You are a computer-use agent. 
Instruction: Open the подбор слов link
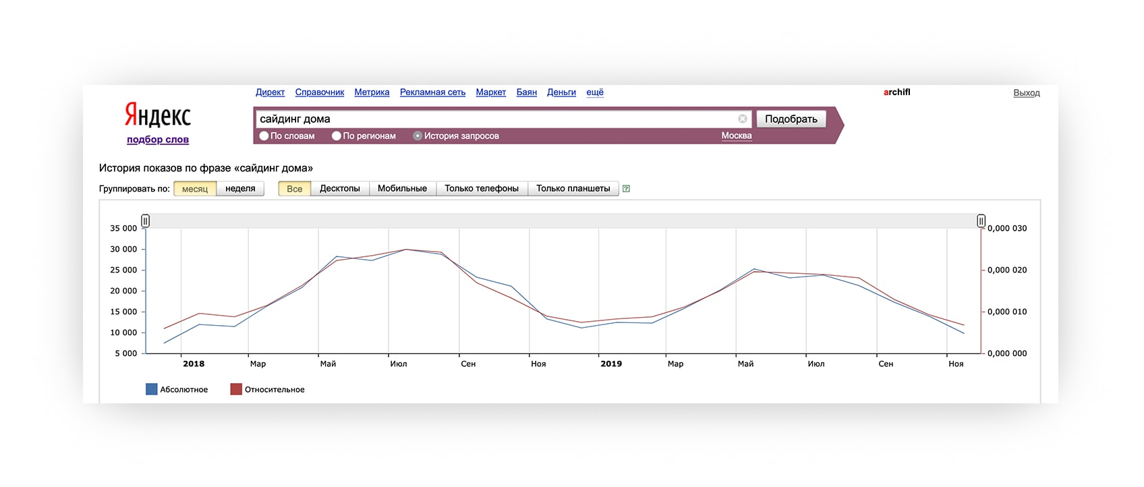(x=158, y=140)
